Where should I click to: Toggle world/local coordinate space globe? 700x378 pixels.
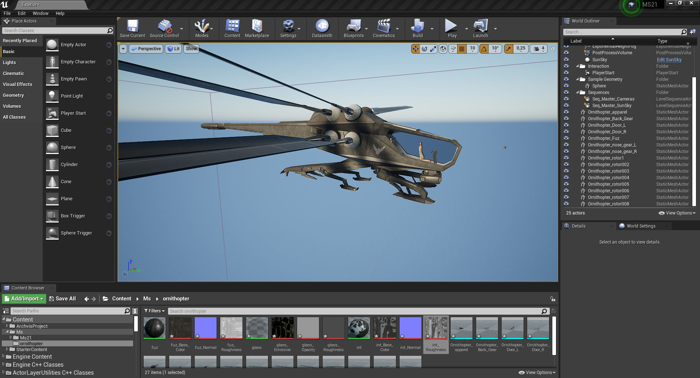pyautogui.click(x=443, y=49)
